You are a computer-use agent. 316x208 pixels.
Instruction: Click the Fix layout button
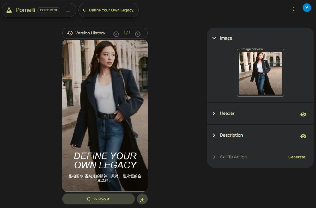pos(98,199)
